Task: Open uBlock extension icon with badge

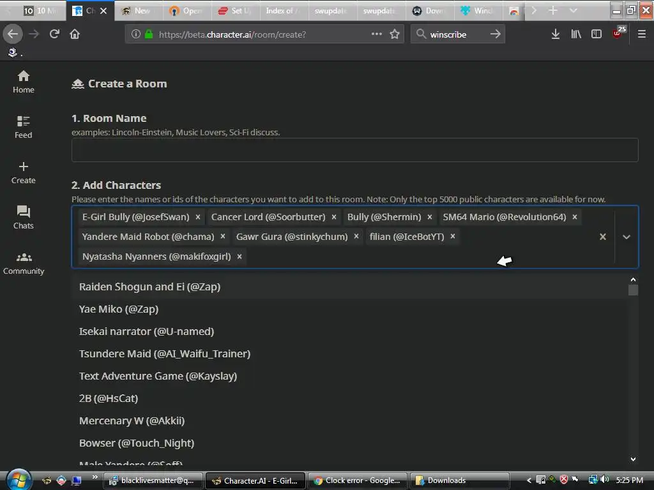Action: 618,33
